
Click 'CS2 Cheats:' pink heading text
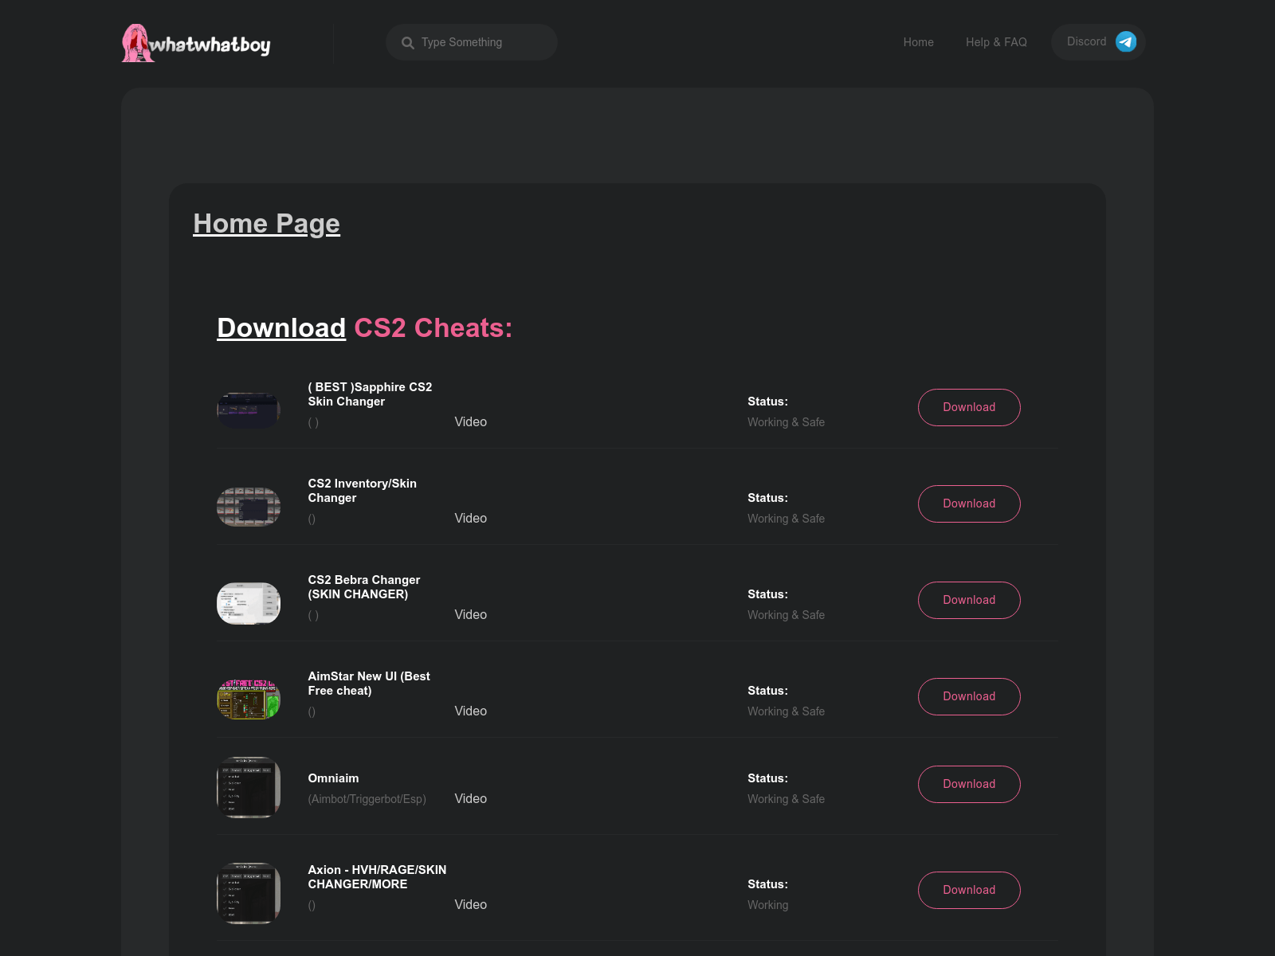click(433, 327)
